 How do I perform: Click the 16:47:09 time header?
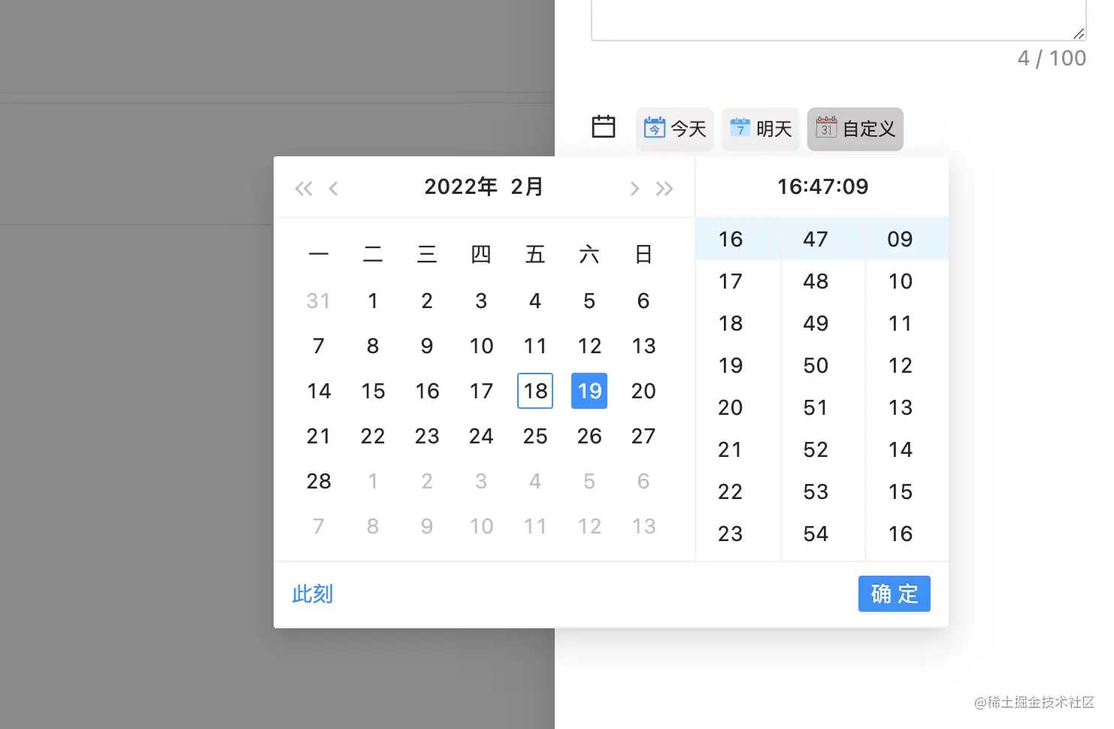(x=822, y=186)
